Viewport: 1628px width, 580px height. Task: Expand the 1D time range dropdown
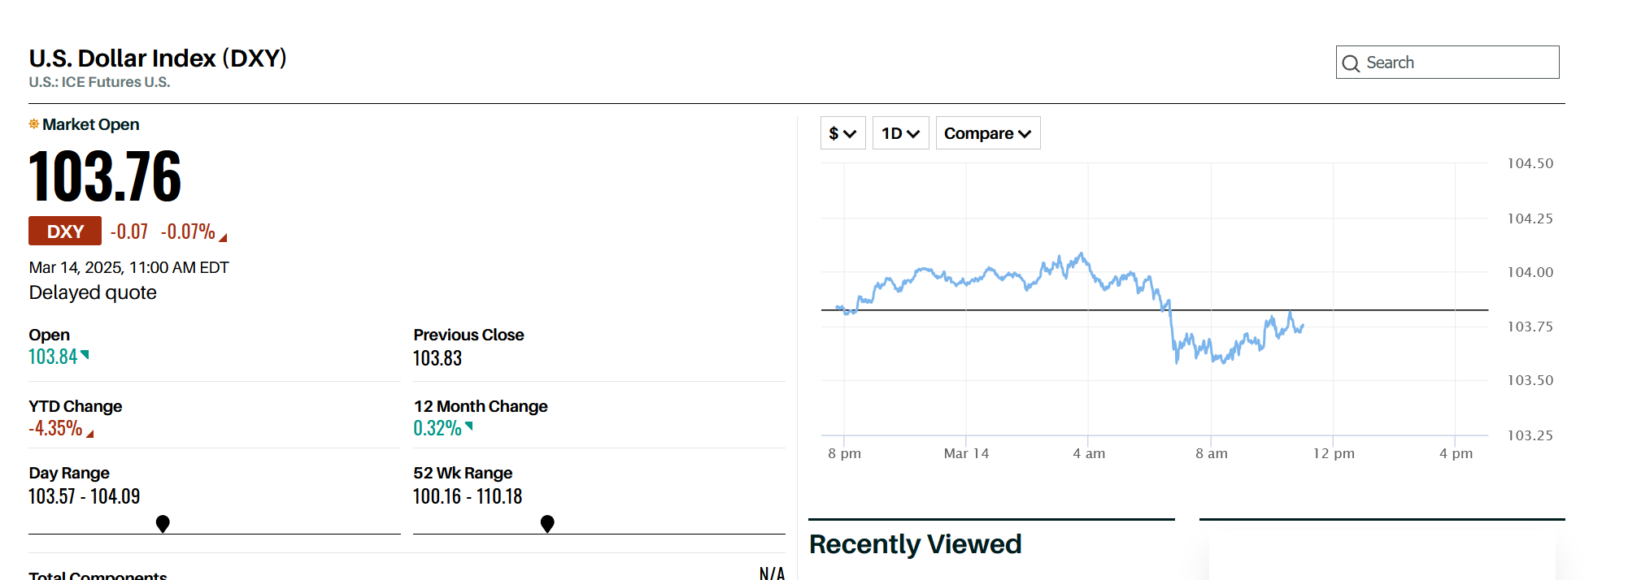[x=900, y=133]
